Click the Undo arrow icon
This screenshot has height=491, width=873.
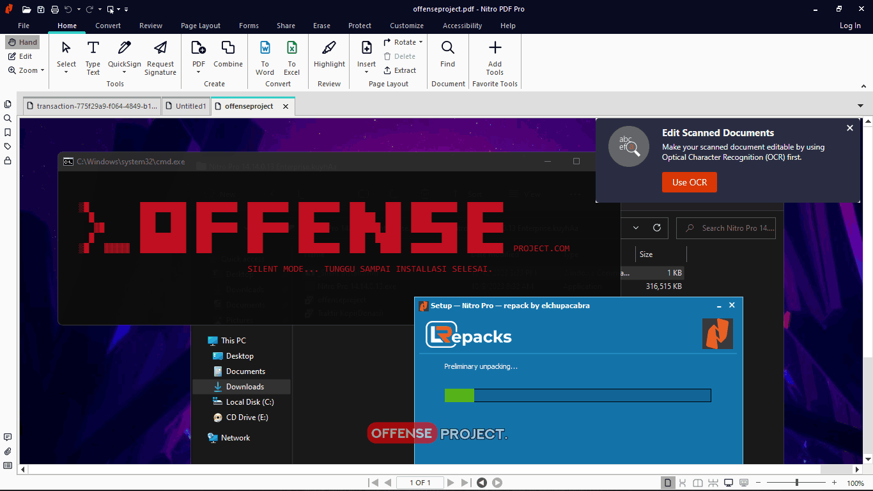(68, 9)
